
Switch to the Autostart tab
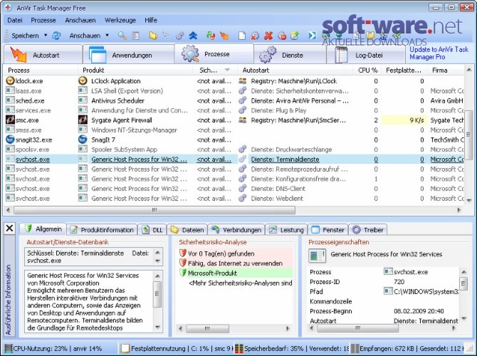click(43, 55)
